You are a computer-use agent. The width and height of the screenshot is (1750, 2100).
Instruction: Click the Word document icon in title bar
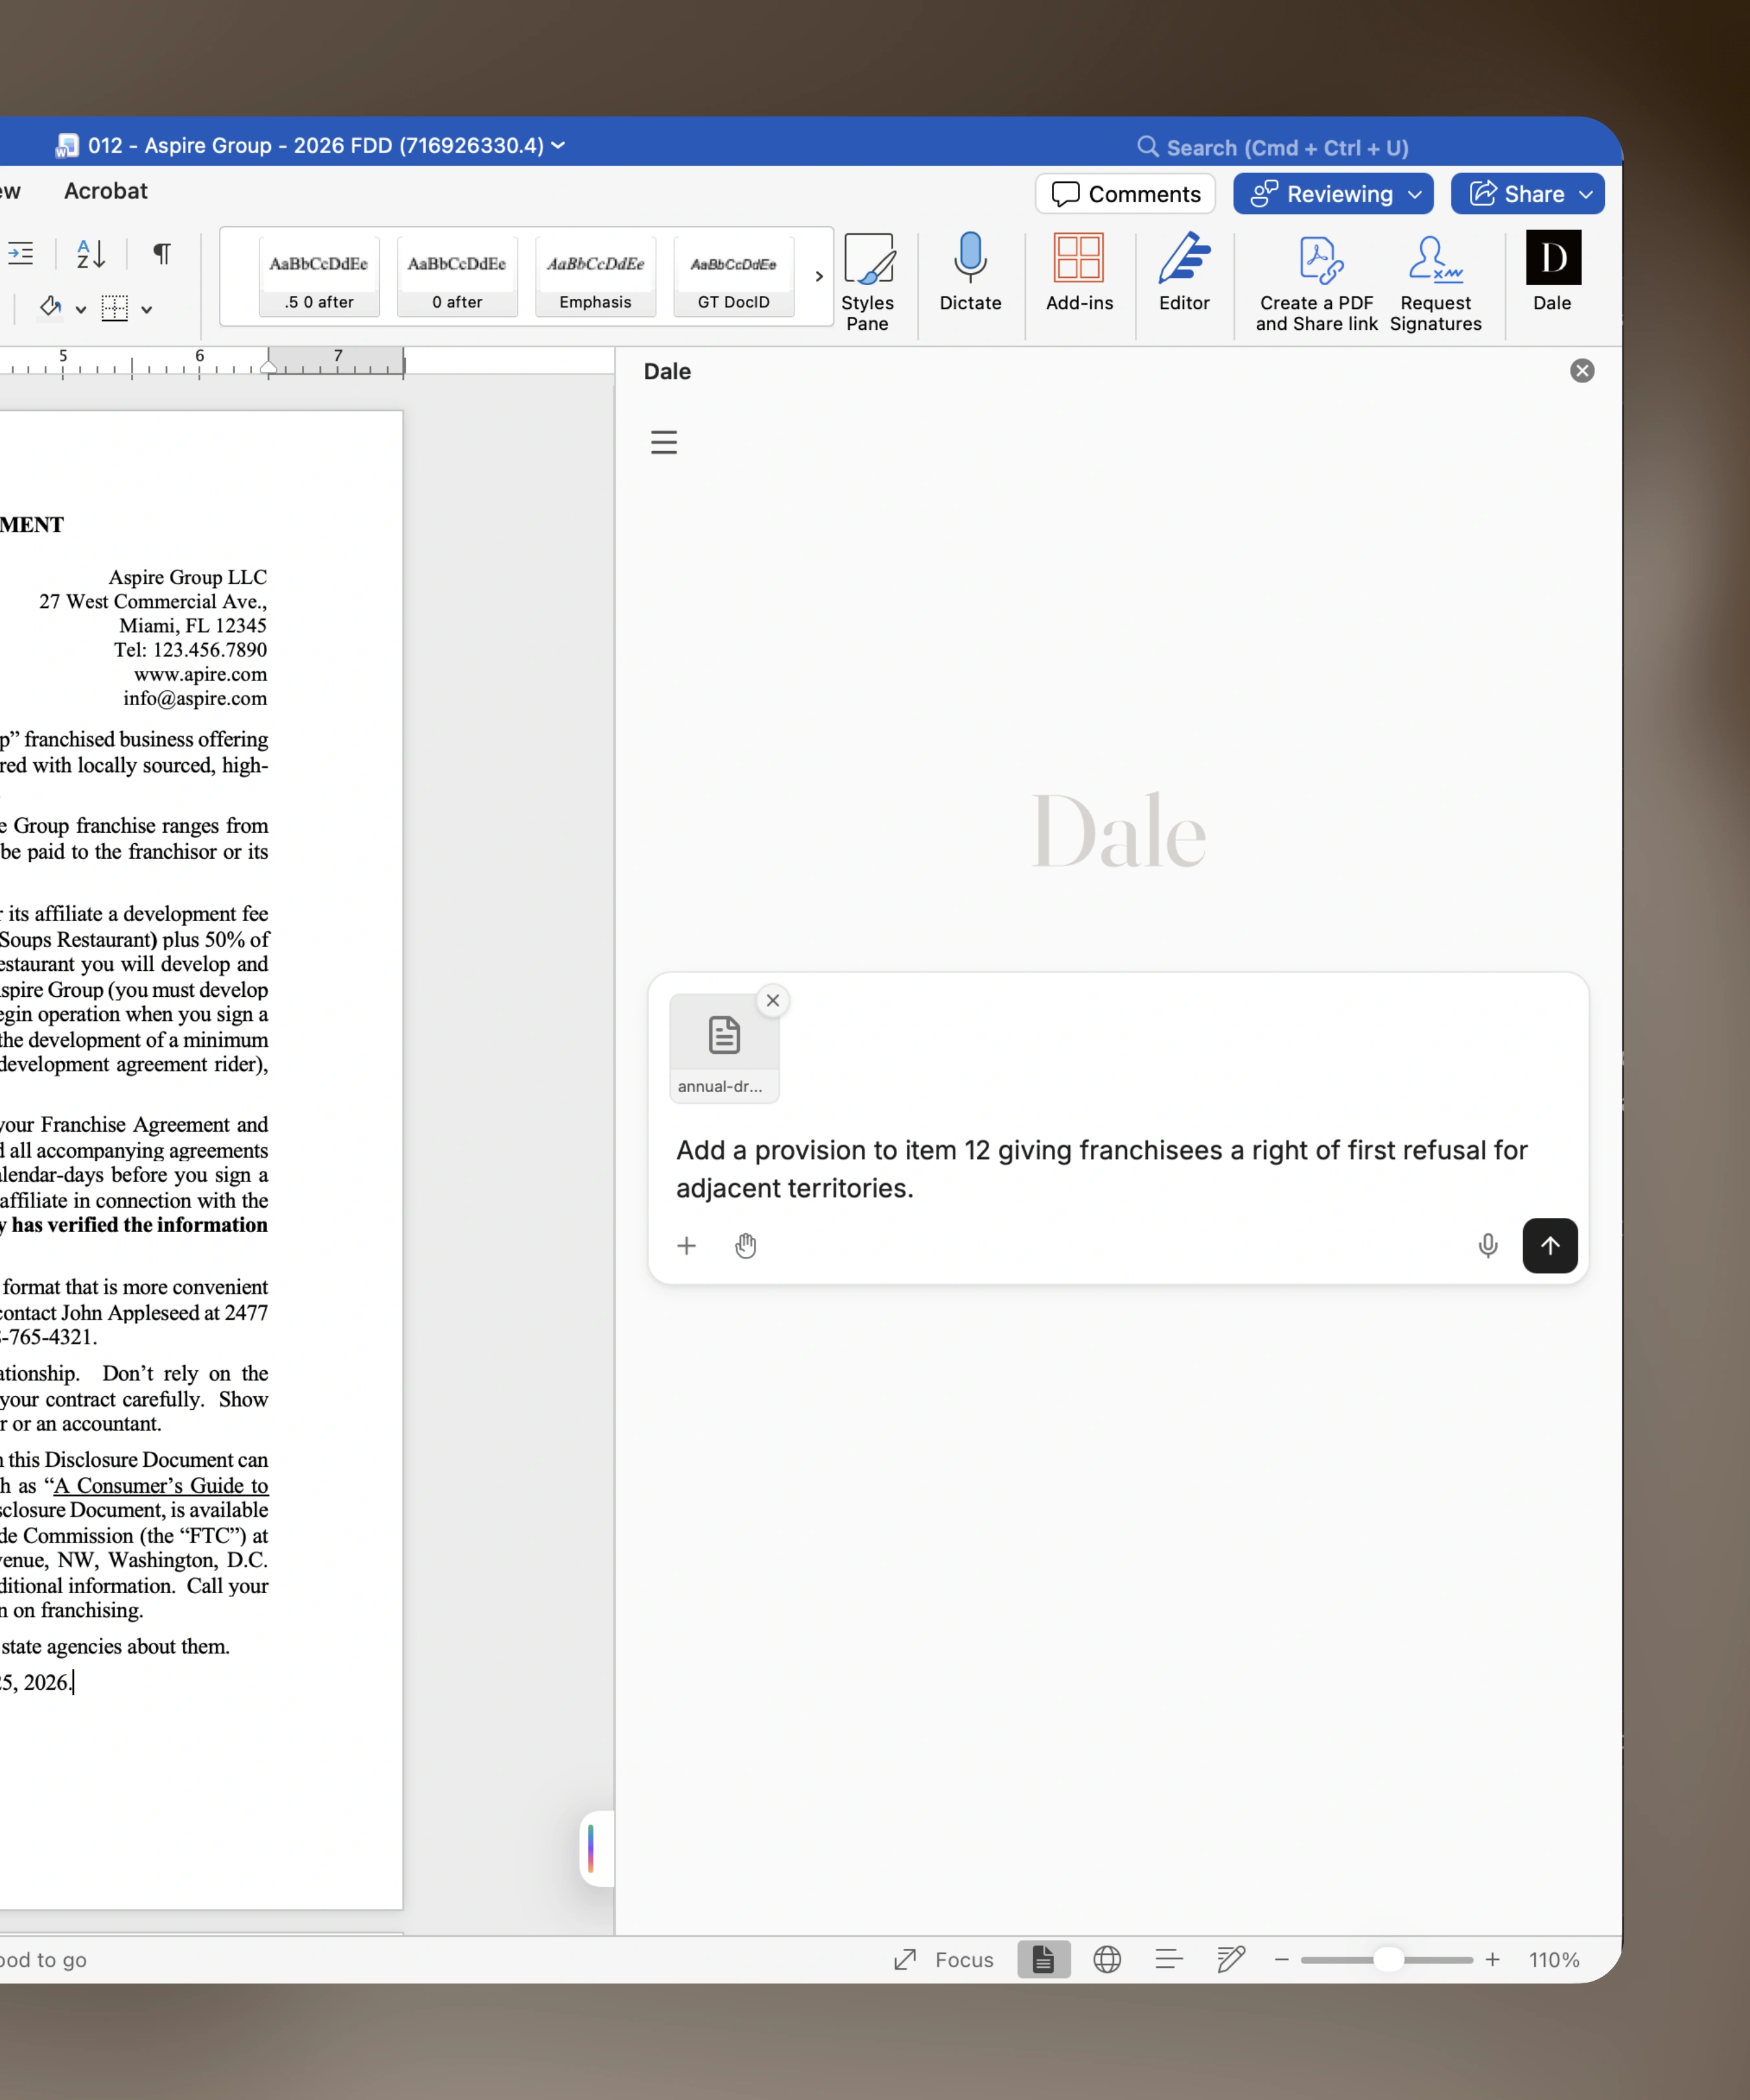[x=67, y=145]
